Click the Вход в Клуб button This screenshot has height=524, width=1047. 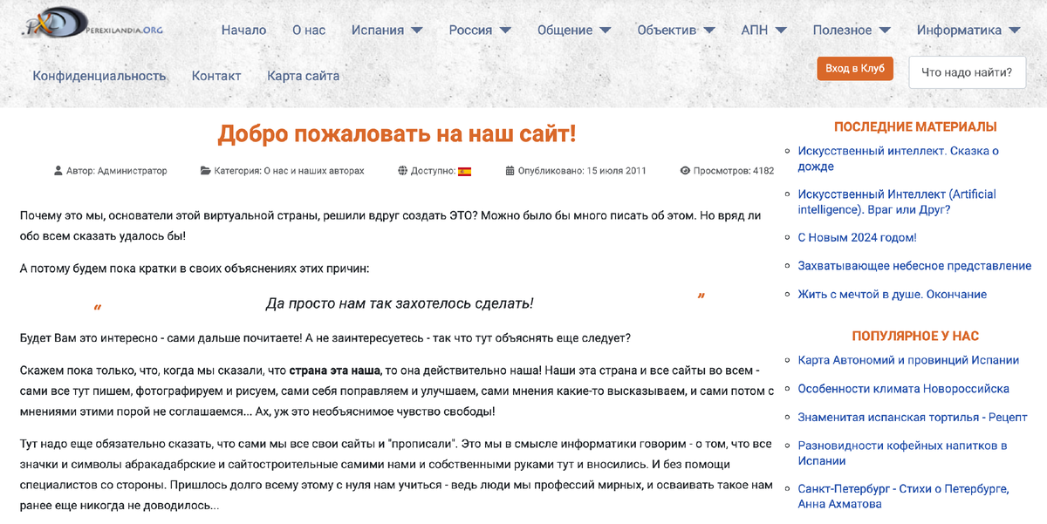[x=855, y=68]
